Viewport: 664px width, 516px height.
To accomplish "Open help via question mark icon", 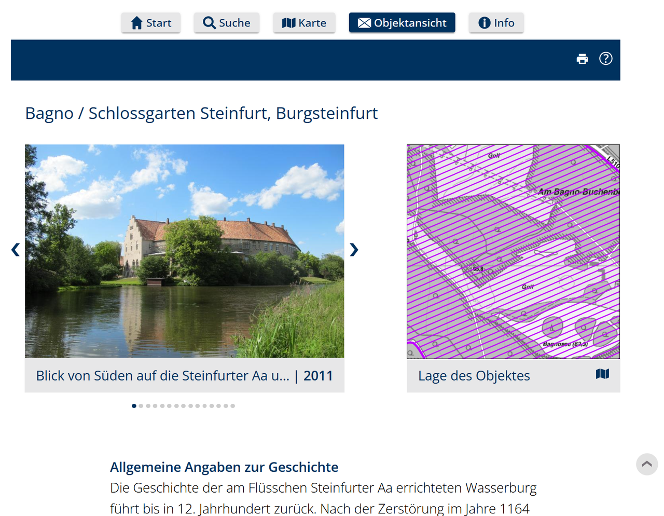I will coord(605,59).
